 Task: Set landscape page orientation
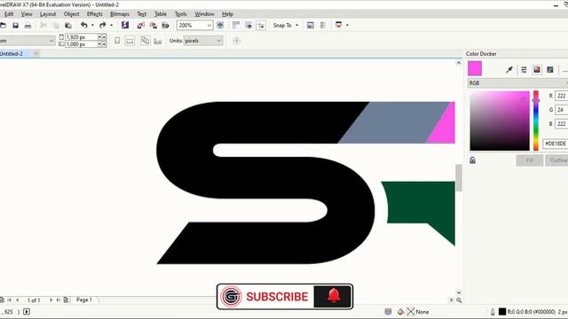coord(130,41)
